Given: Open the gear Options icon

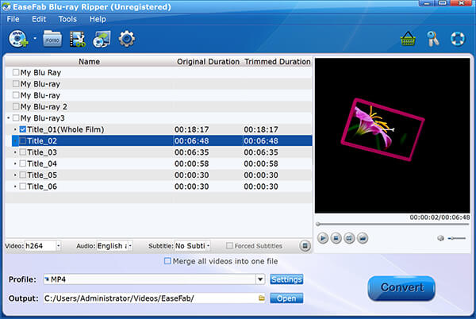Looking at the screenshot, I should click(127, 39).
